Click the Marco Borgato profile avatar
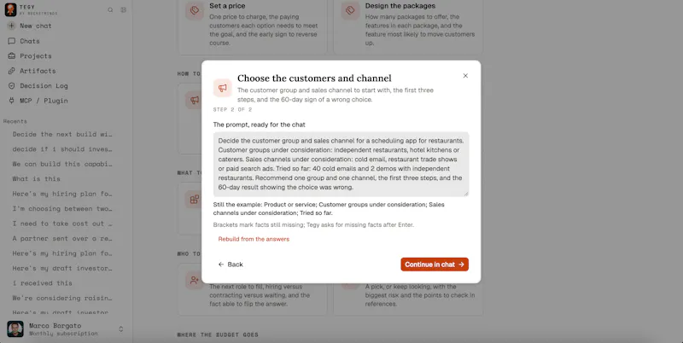The width and height of the screenshot is (683, 343). click(x=15, y=329)
